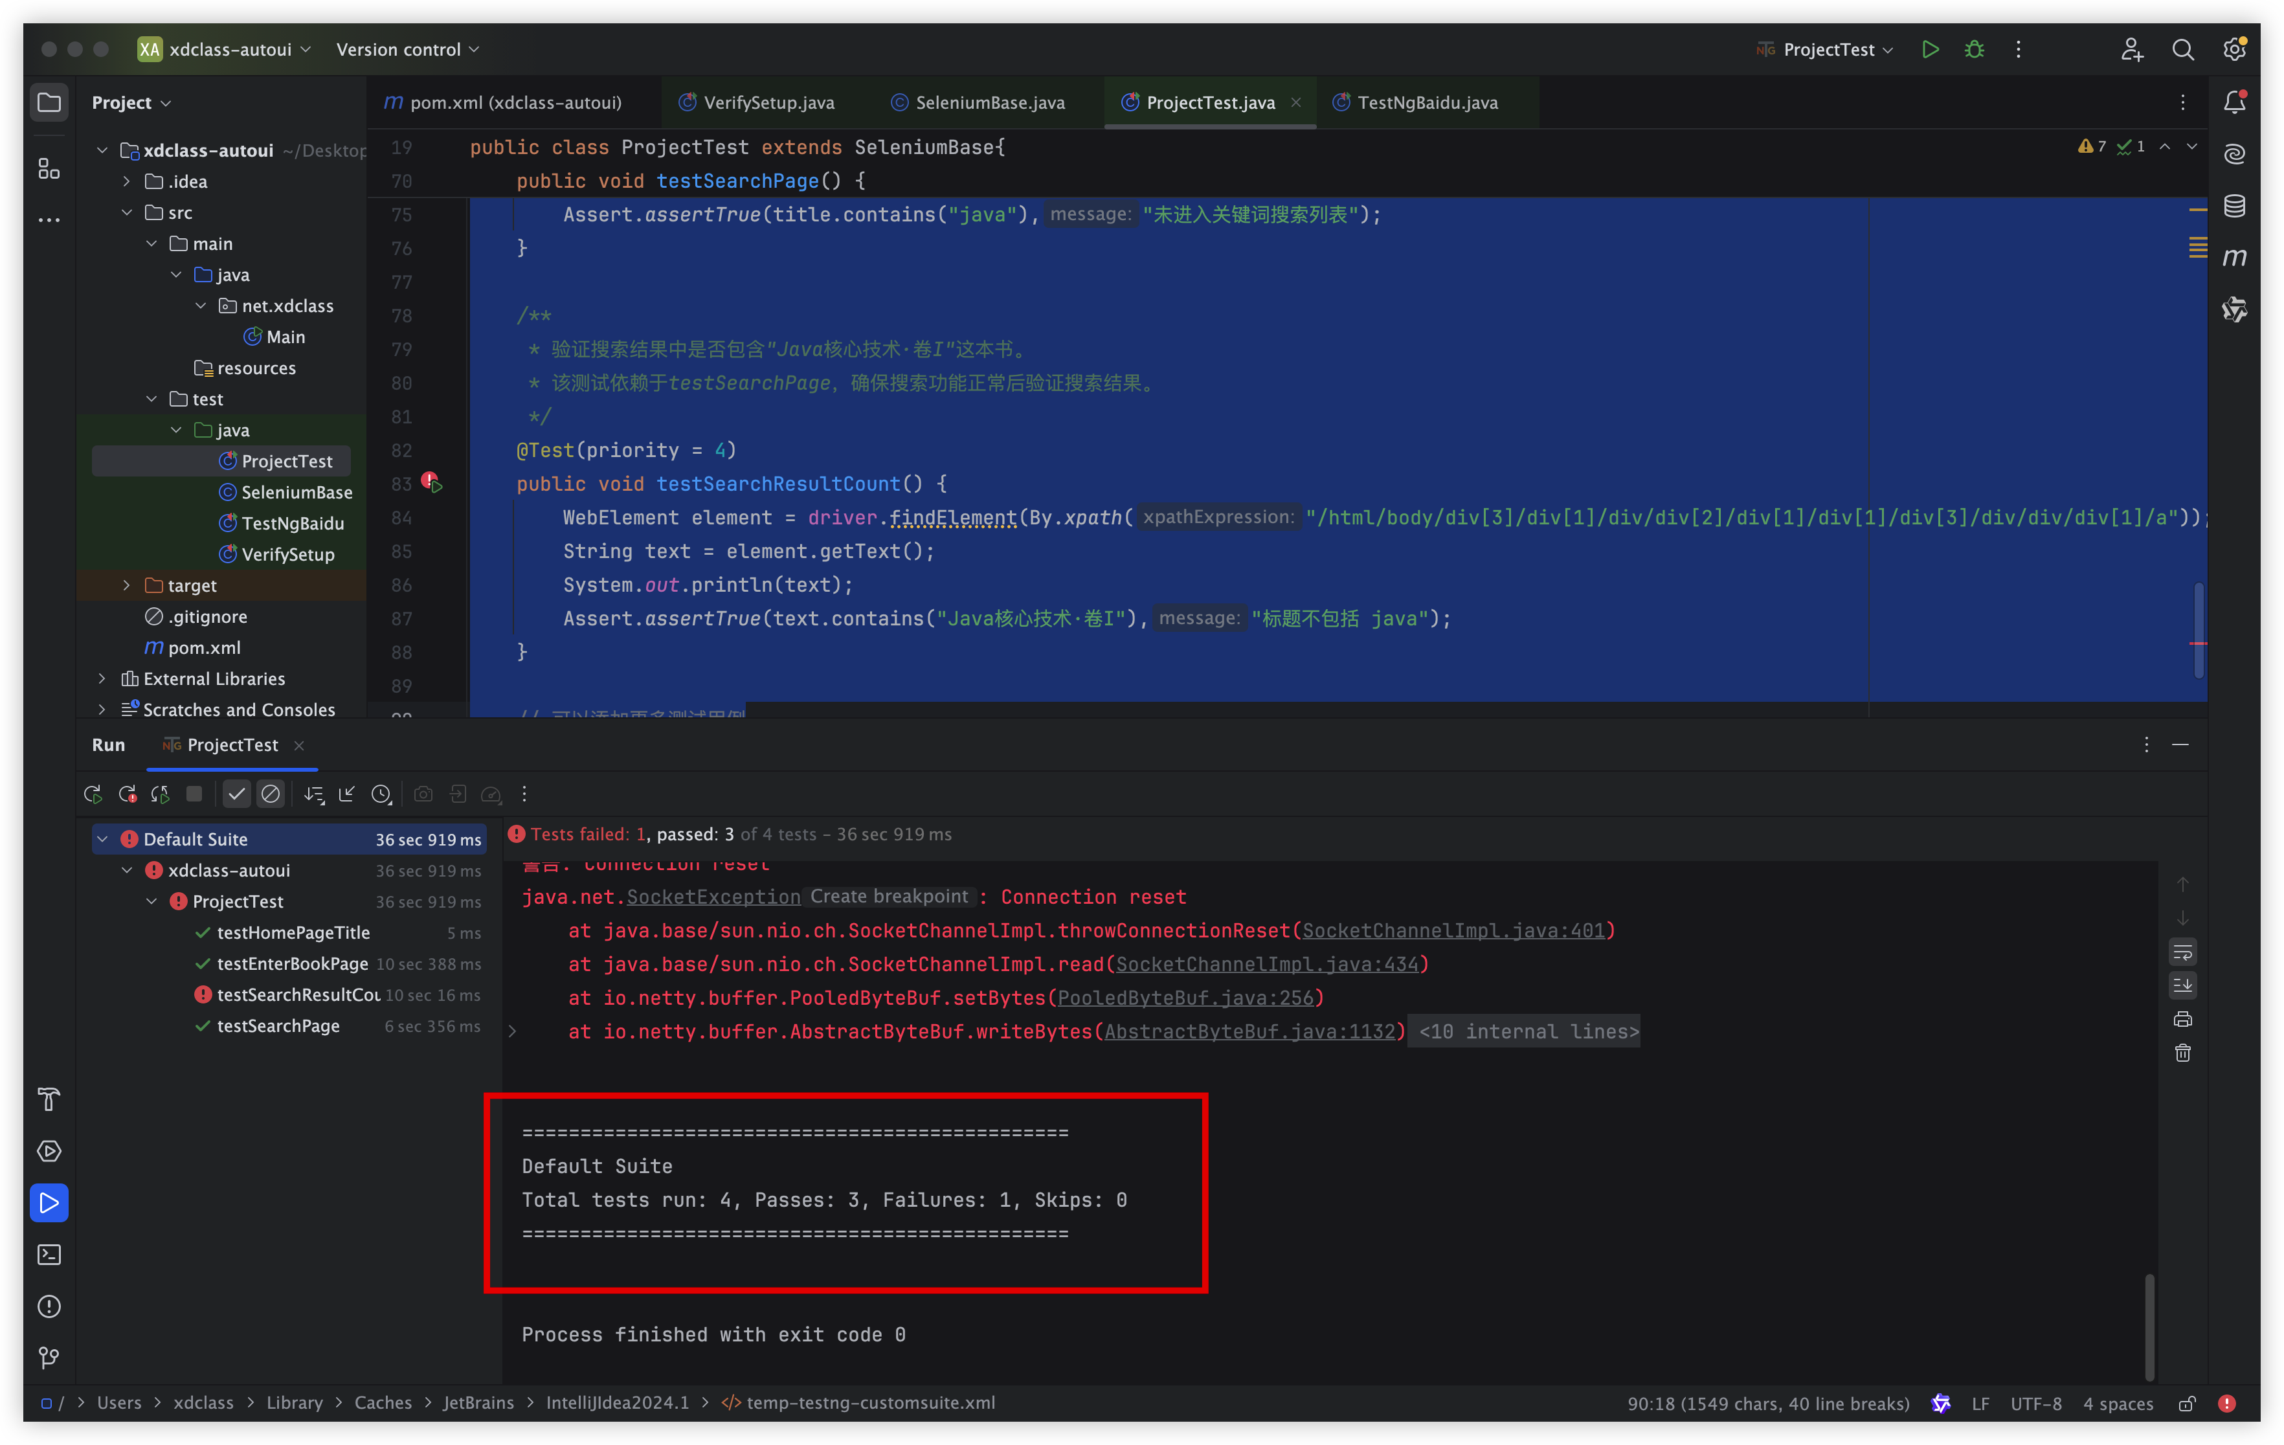Open Search Everywhere magnifier icon

(x=2182, y=49)
